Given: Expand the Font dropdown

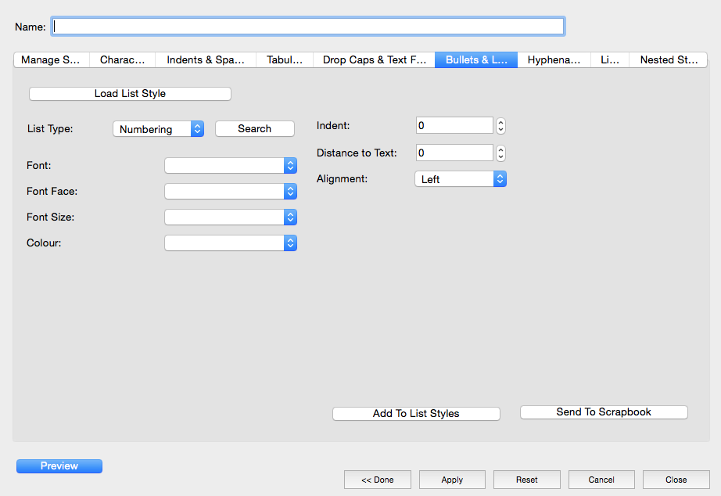Looking at the screenshot, I should pyautogui.click(x=230, y=166).
